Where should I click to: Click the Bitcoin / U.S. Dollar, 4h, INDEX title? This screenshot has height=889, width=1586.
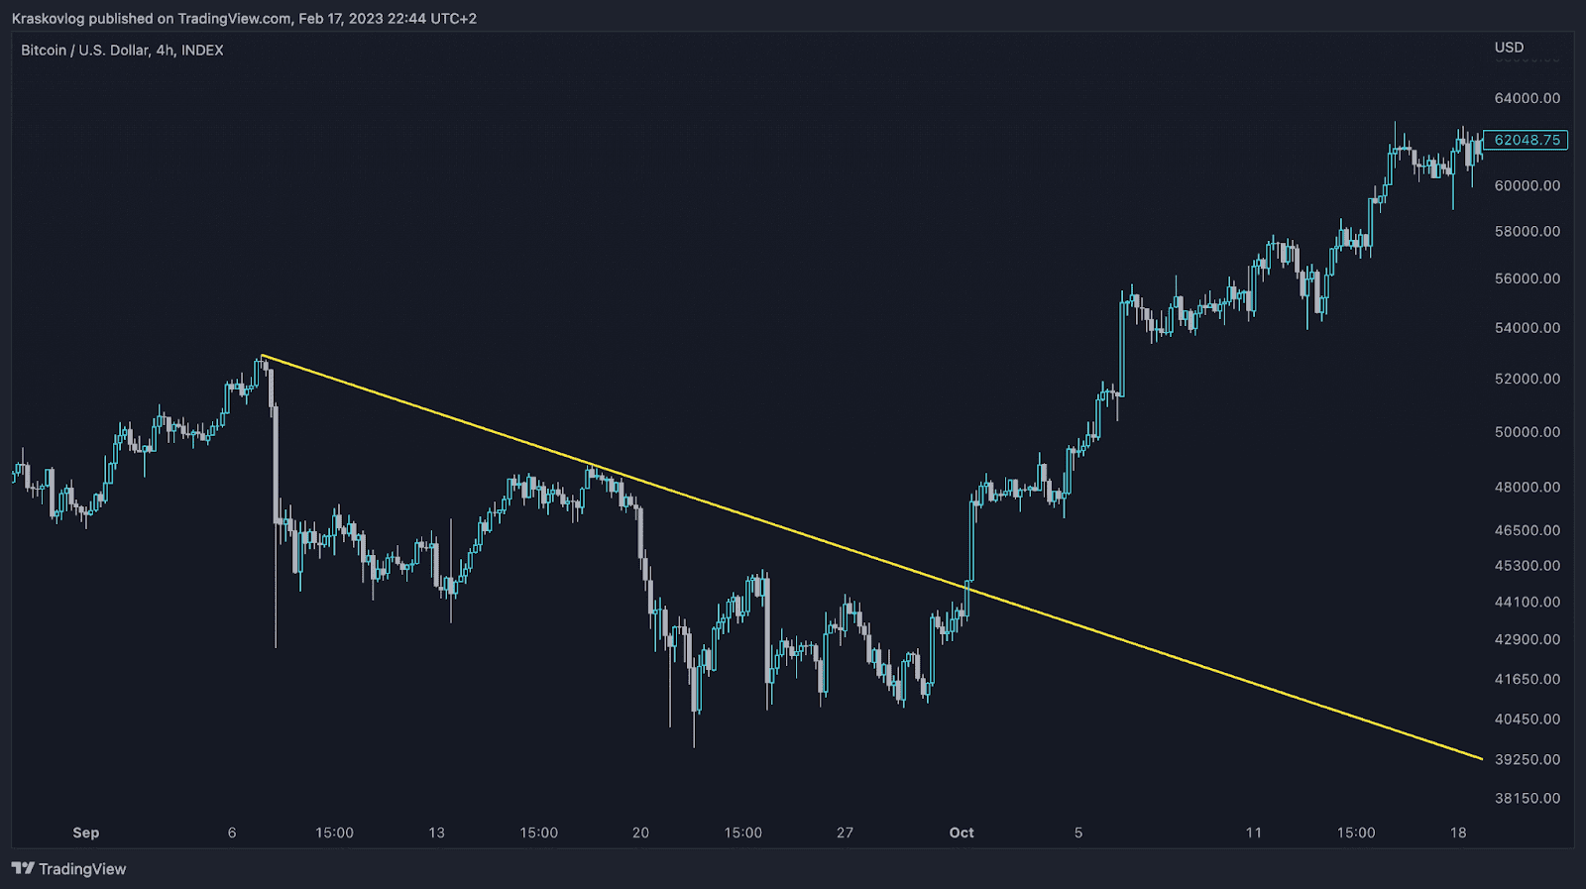point(122,50)
